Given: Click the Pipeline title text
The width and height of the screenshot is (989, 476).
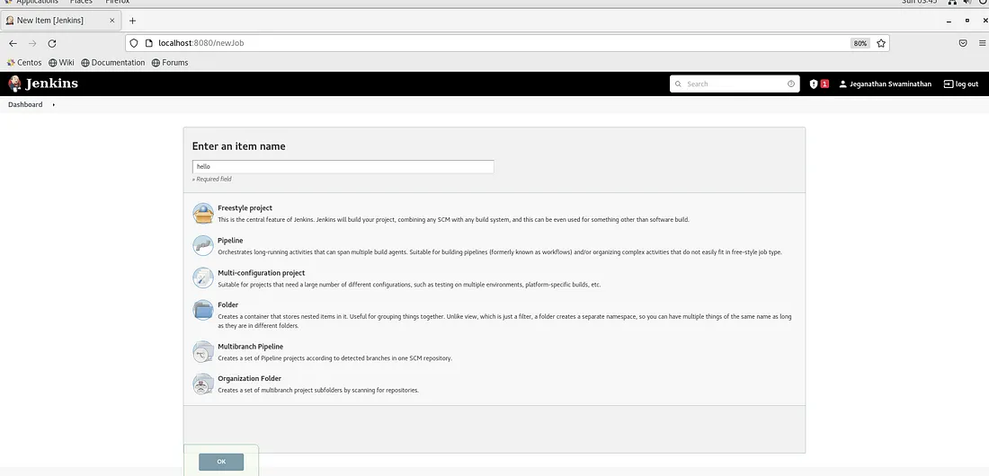Looking at the screenshot, I should pos(230,241).
